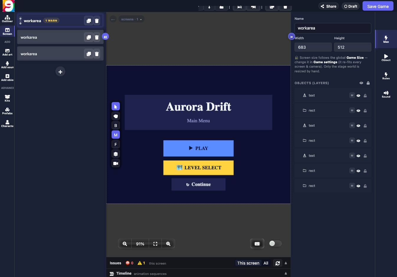Open the Add art tool
The width and height of the screenshot is (397, 277).
click(7, 52)
